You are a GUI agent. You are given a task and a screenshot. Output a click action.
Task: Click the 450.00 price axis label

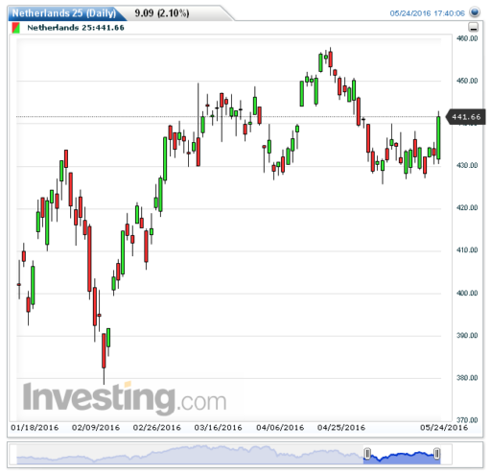pos(467,81)
